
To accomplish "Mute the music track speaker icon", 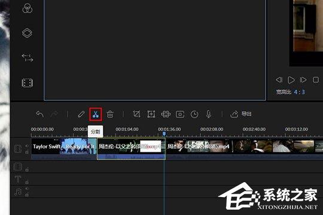I will (x=27, y=189).
